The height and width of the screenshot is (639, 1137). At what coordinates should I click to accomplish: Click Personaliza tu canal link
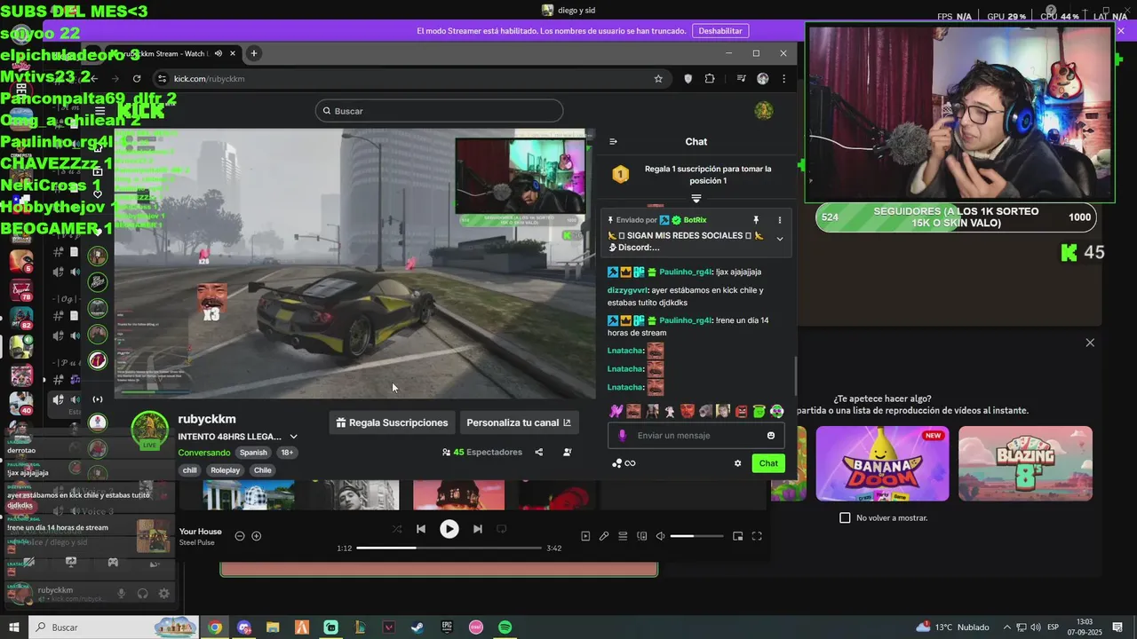tap(519, 422)
